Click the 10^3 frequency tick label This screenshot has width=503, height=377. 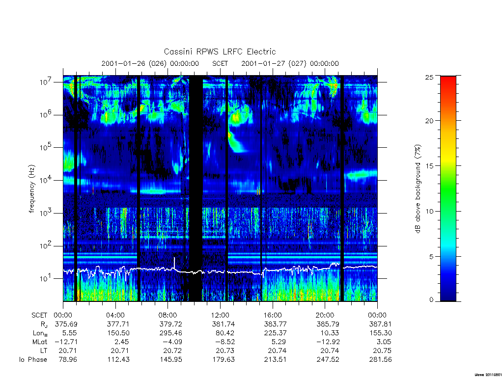(x=47, y=213)
